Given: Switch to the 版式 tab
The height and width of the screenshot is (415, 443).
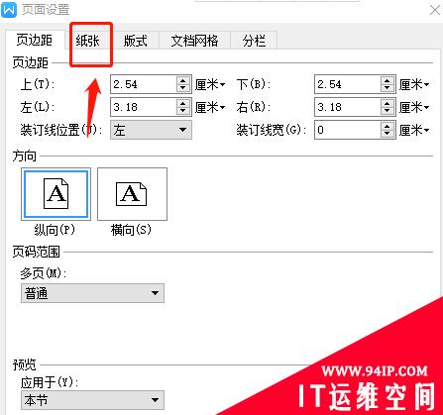Looking at the screenshot, I should coord(135,41).
